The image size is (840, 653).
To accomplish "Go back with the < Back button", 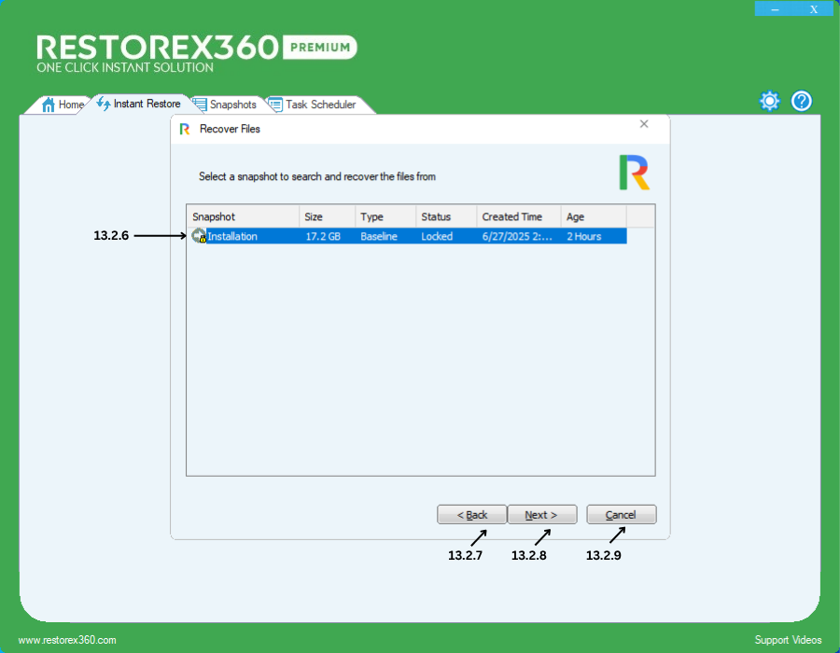I will click(472, 515).
